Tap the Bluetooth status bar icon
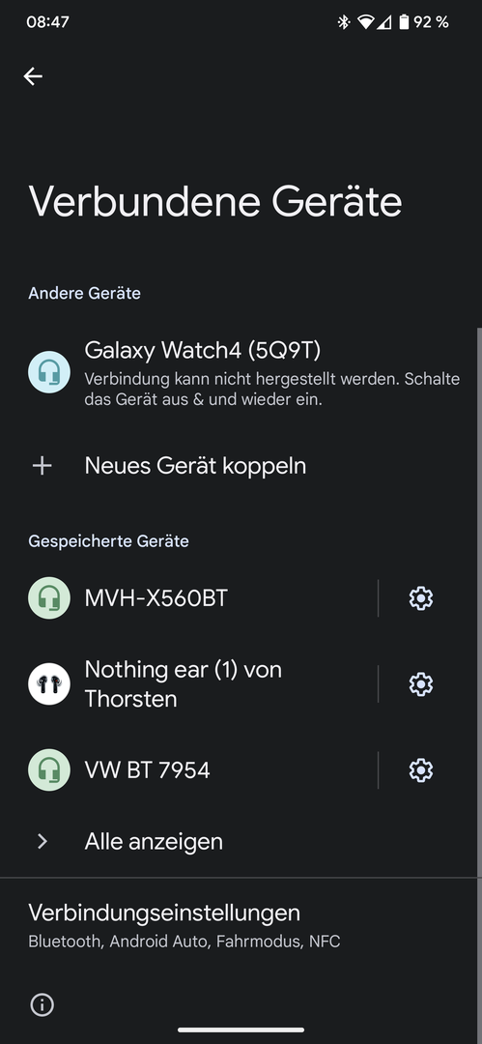 [x=344, y=22]
